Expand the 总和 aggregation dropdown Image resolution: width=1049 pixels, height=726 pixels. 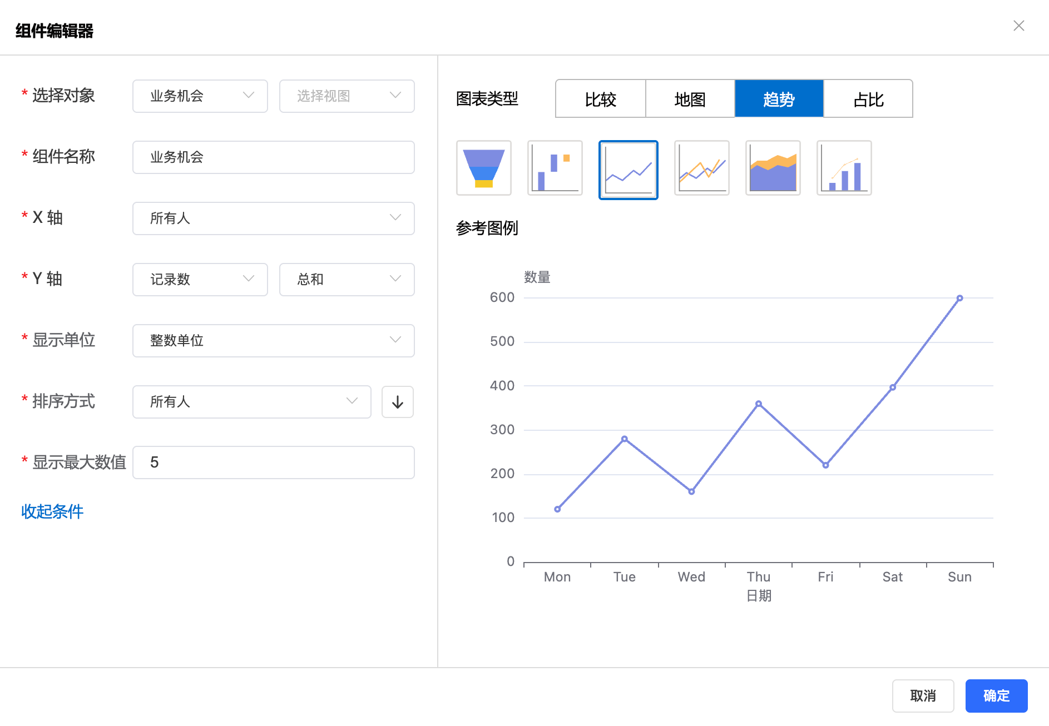[x=347, y=280]
